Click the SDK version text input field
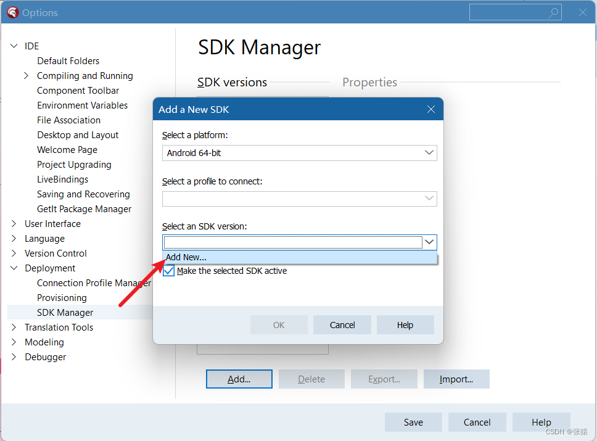 click(293, 242)
